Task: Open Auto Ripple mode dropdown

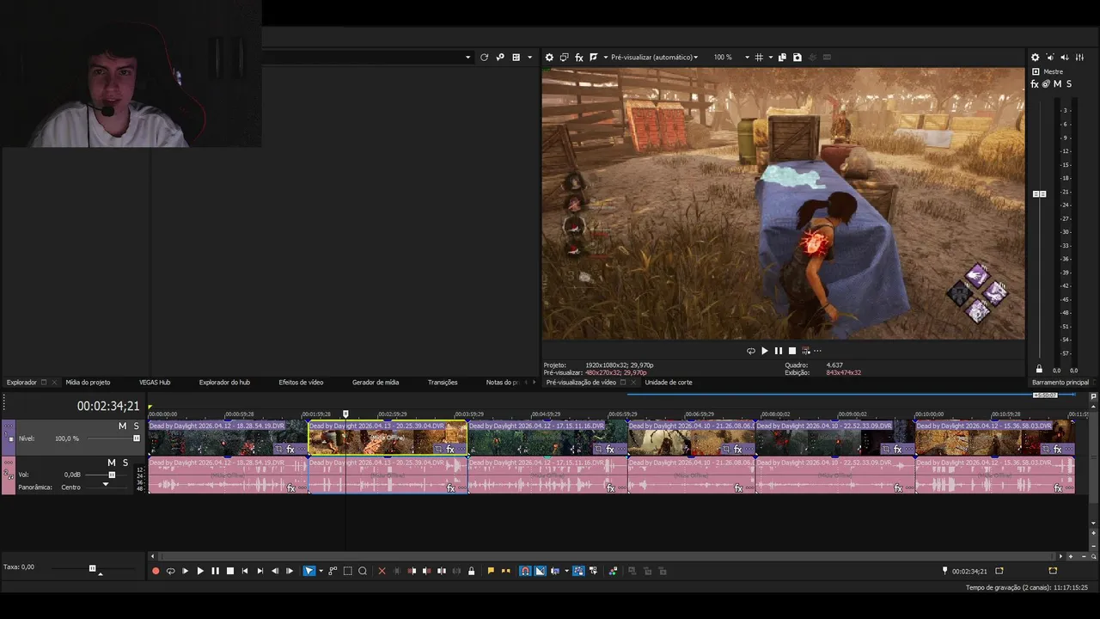Action: tap(566, 571)
